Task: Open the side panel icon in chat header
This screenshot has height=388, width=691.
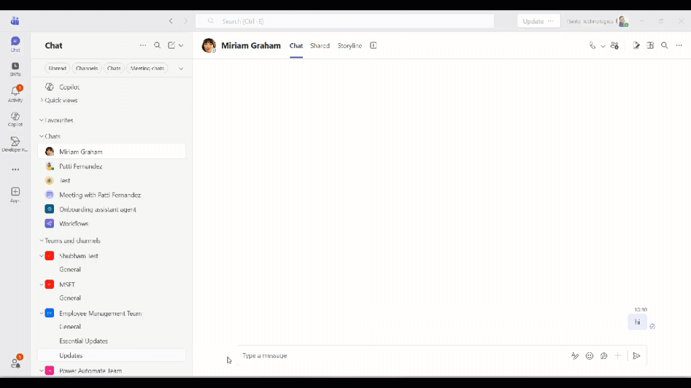Action: point(651,45)
